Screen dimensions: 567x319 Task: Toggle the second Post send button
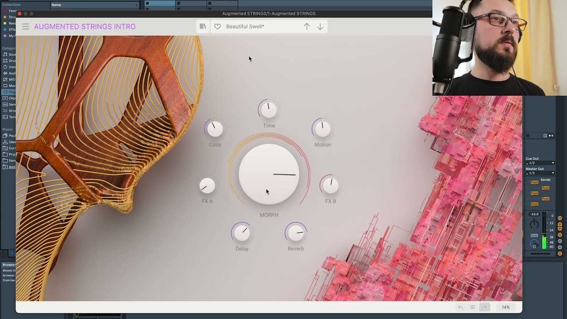point(546,188)
